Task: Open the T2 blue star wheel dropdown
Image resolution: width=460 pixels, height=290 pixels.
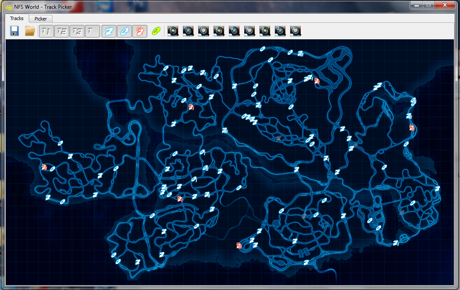Action: pyautogui.click(x=234, y=31)
